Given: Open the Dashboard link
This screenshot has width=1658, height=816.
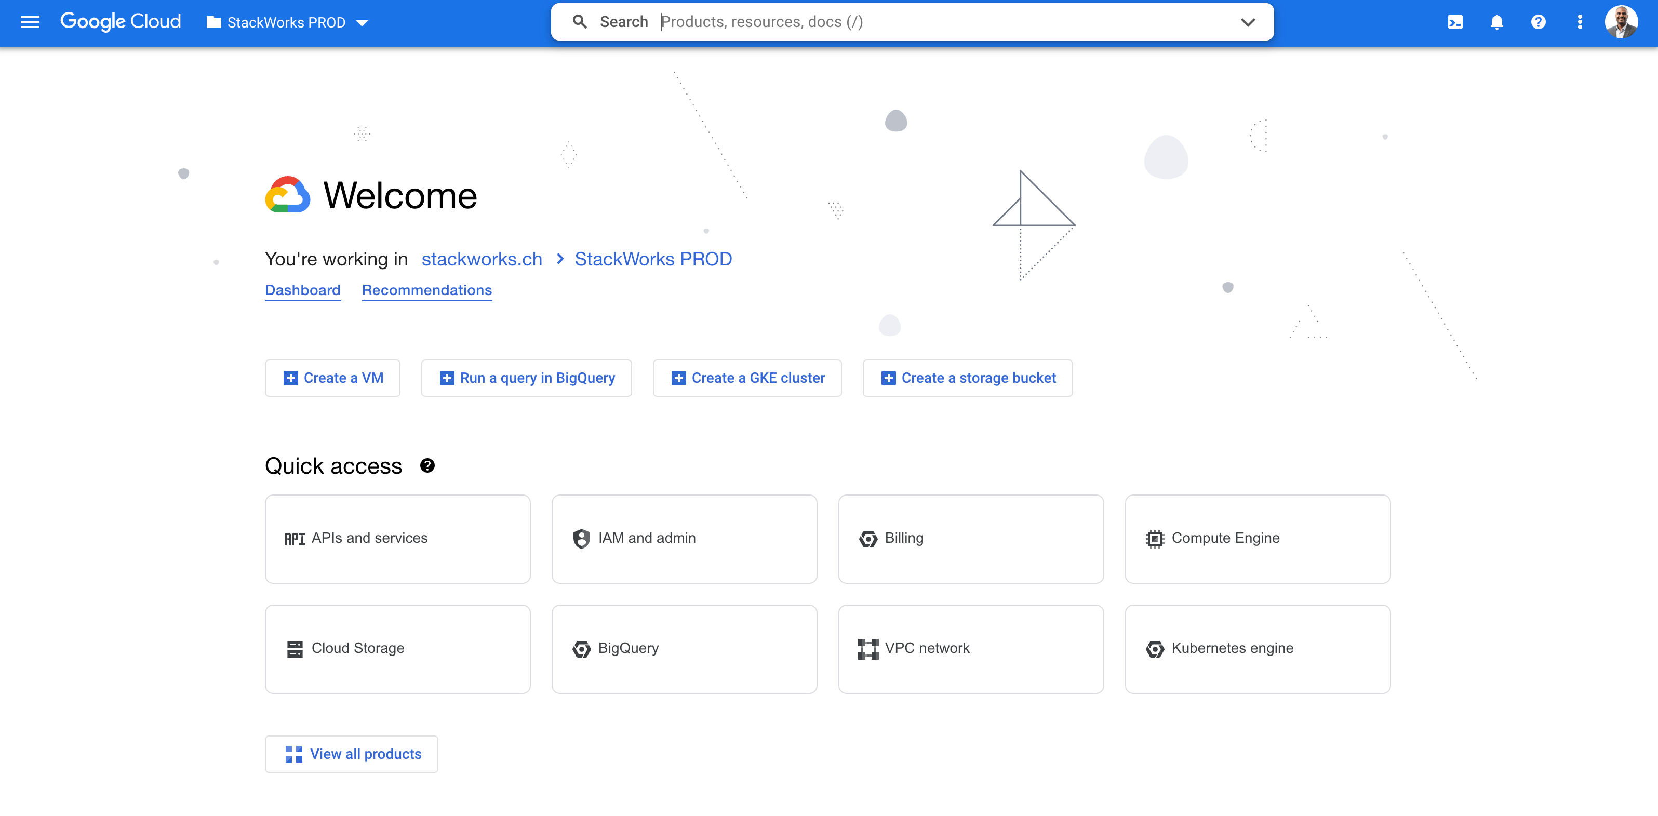Looking at the screenshot, I should [x=302, y=290].
